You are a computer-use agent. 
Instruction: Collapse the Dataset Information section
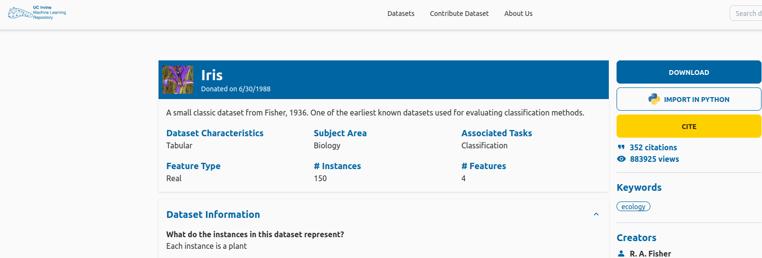click(596, 215)
